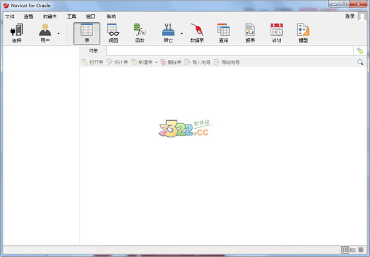Expand the User (用户) dropdown arrow
The image size is (370, 257).
tap(59, 33)
